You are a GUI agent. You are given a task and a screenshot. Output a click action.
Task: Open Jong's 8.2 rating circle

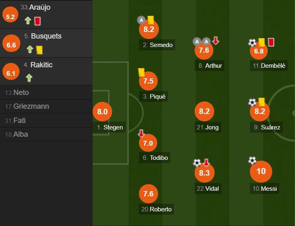tap(204, 112)
